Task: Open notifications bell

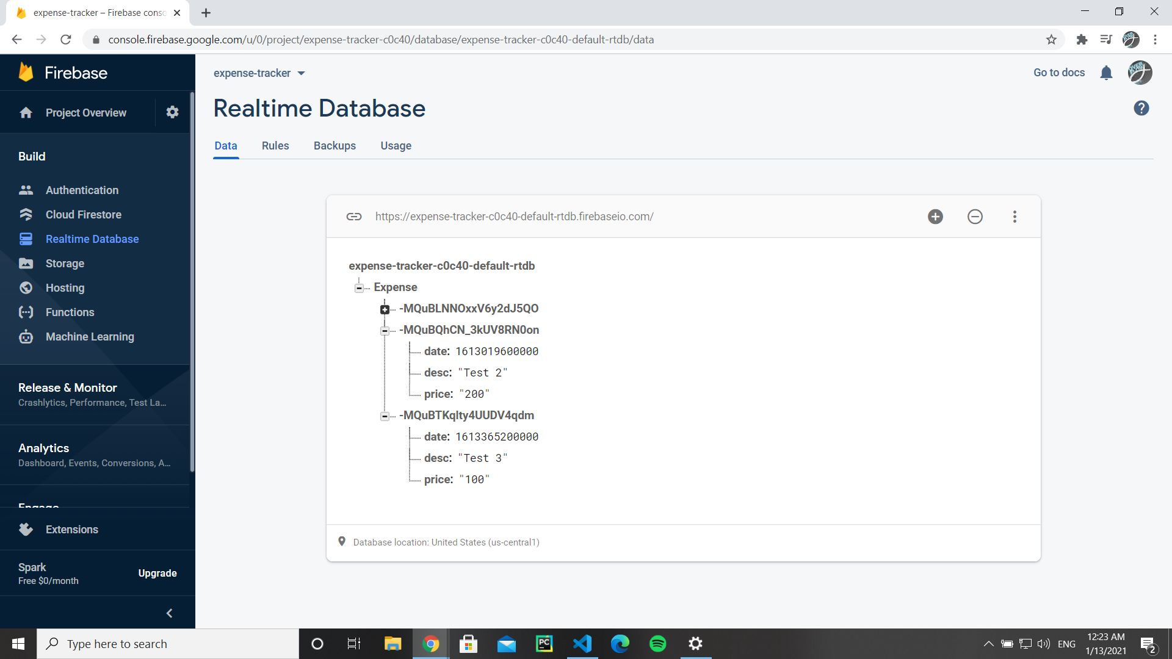Action: [x=1107, y=73]
